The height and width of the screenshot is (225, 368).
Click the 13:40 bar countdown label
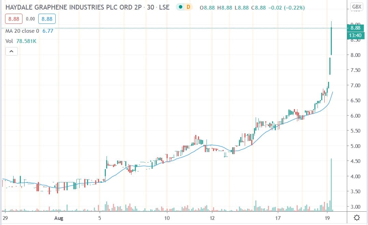pos(355,35)
